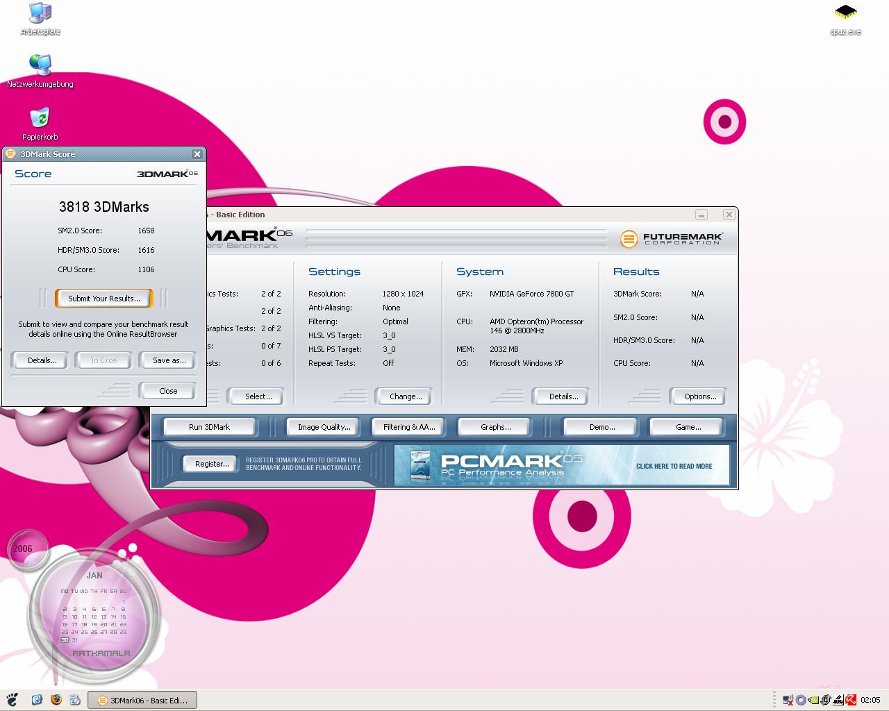Click the Anti-Aliasing value None
The width and height of the screenshot is (889, 711).
391,308
